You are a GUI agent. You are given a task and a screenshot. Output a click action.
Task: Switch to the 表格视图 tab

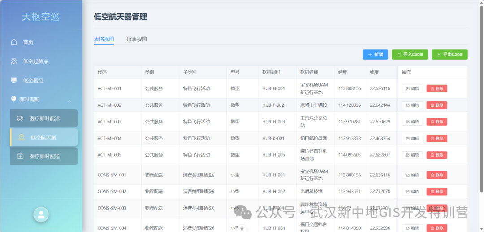pos(104,39)
